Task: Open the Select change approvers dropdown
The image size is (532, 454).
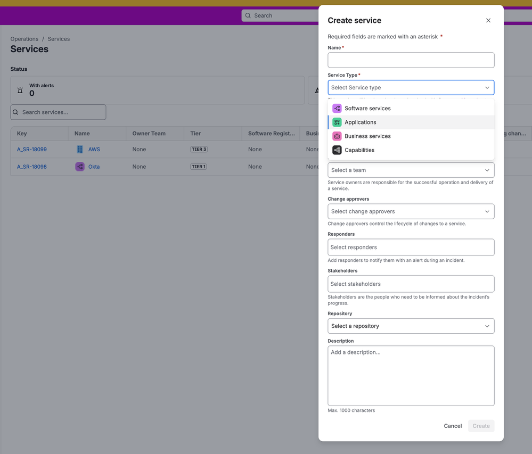Action: (411, 212)
